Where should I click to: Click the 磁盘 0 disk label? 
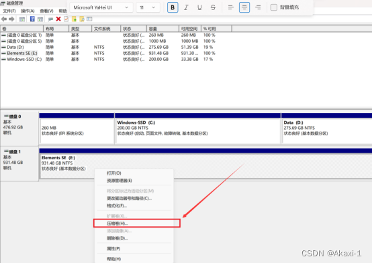point(15,116)
